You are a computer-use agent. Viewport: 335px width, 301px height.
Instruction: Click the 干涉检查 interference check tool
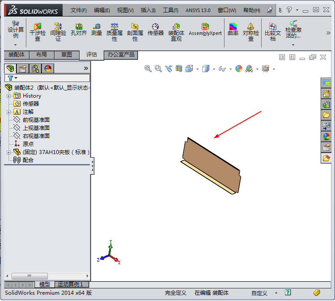pos(38,32)
